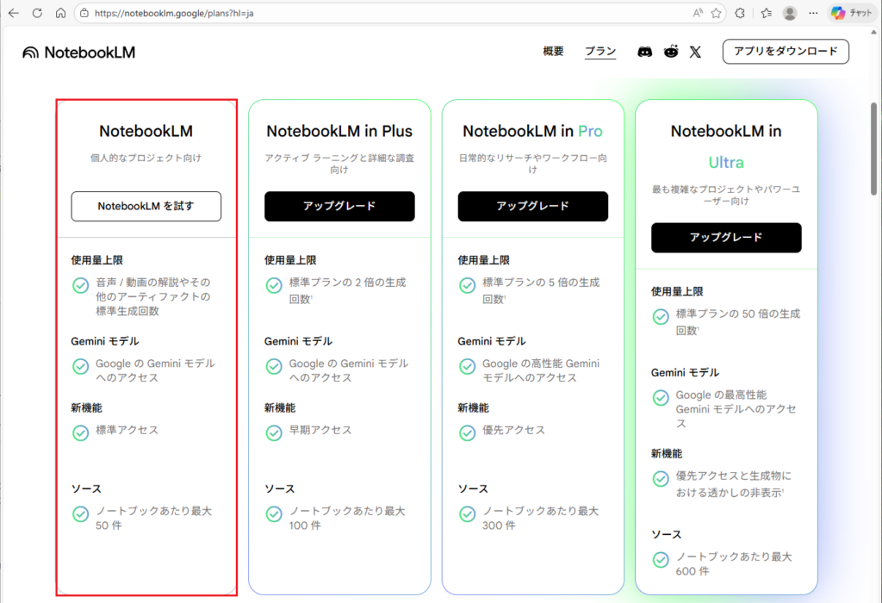Click アップグレード under NotebookLM in Plus
Viewport: 882px width, 603px height.
[x=339, y=207]
